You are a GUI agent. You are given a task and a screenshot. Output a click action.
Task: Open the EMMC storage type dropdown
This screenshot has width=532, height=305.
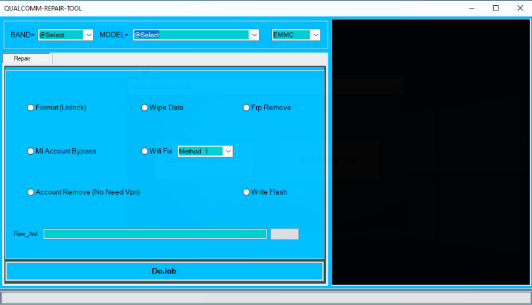[x=315, y=35]
